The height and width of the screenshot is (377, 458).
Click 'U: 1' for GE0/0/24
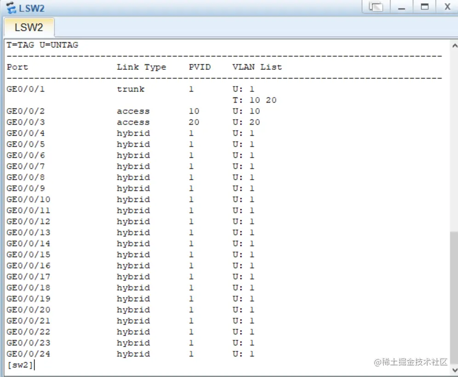point(244,354)
